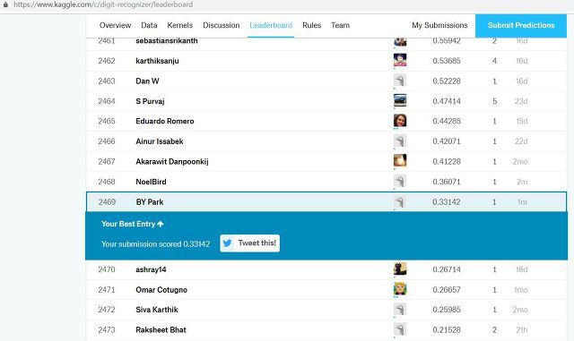Click the kaggle.com URL in the address bar
Image resolution: width=574 pixels, height=341 pixels.
pyautogui.click(x=103, y=4)
